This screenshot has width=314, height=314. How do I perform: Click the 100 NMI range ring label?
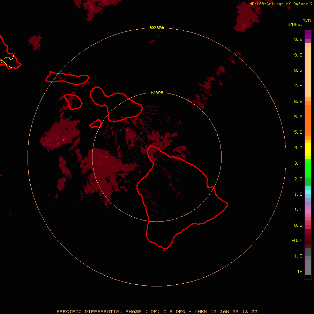(x=157, y=28)
